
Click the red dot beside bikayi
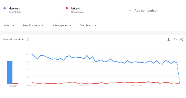(67, 8)
